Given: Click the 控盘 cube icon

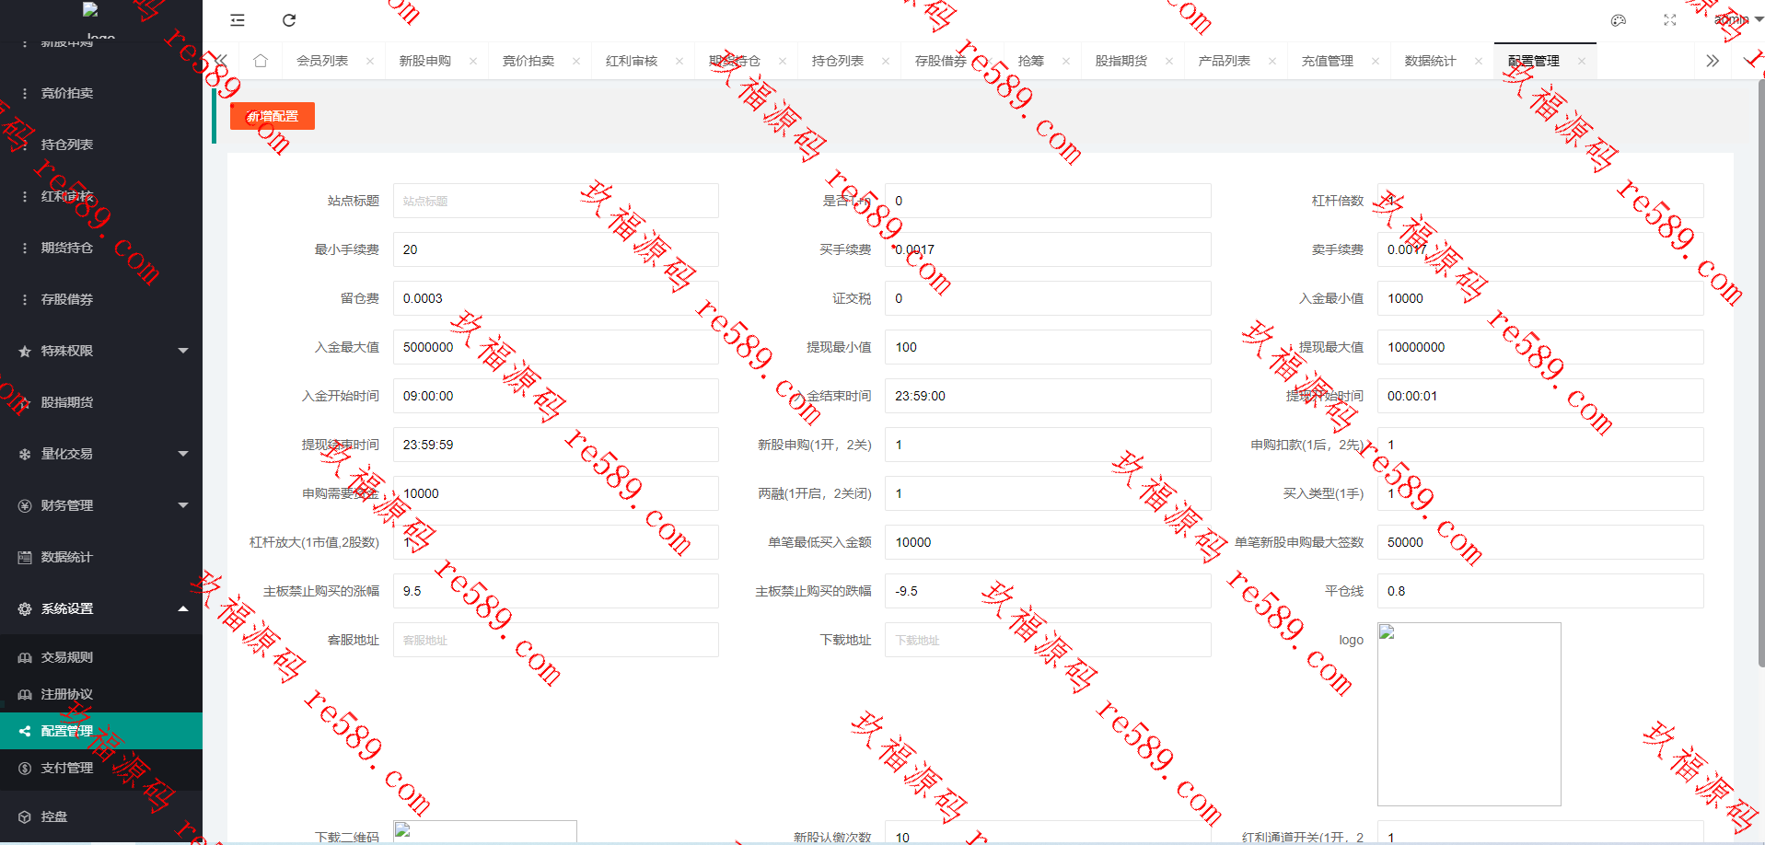Looking at the screenshot, I should [x=25, y=816].
